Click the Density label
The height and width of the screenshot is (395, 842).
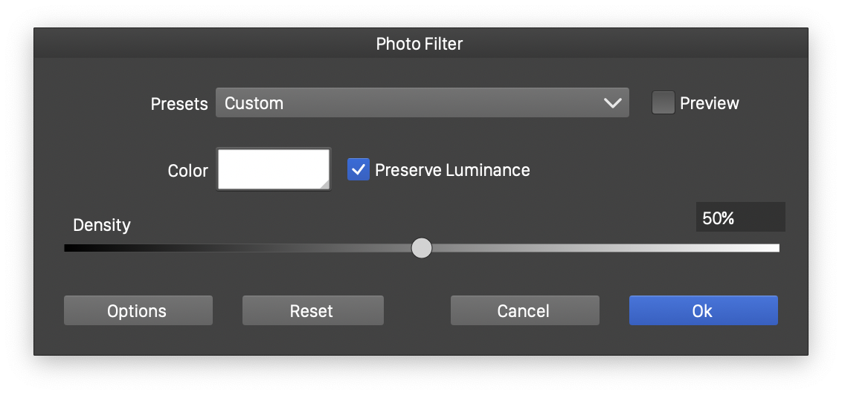[x=102, y=225]
